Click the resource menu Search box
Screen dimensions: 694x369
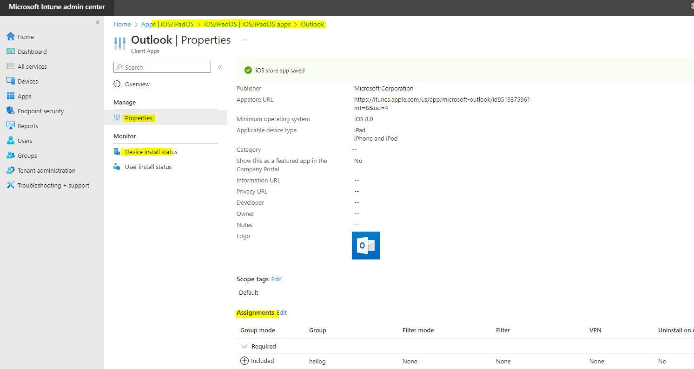[x=162, y=67]
